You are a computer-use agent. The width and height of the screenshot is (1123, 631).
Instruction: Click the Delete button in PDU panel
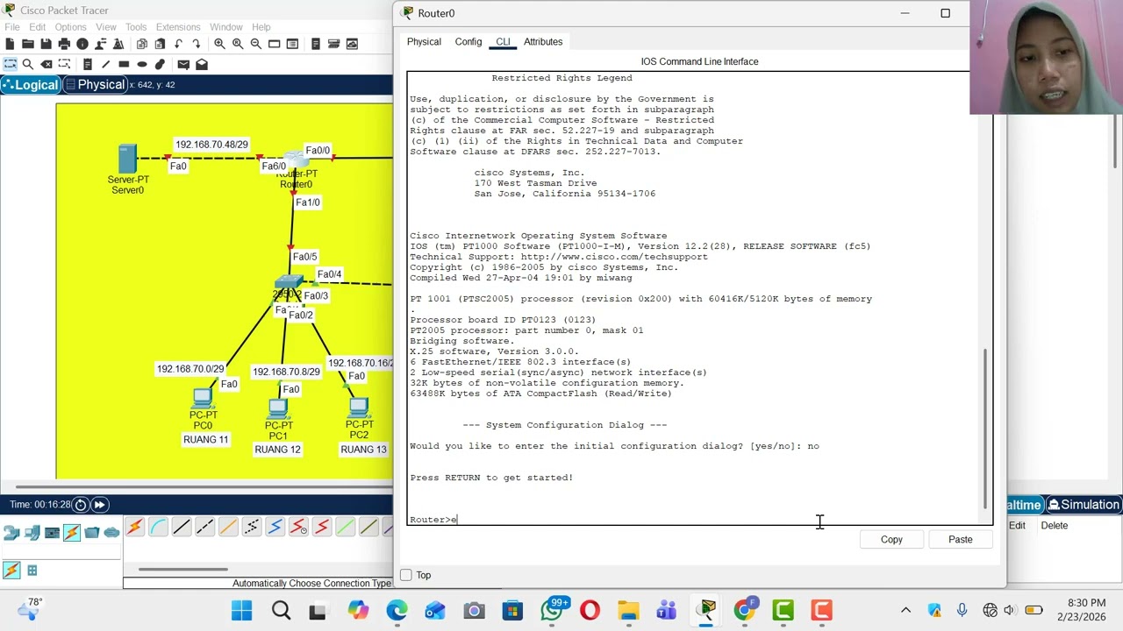(x=1055, y=526)
